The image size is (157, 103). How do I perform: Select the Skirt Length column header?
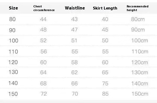(105, 8)
